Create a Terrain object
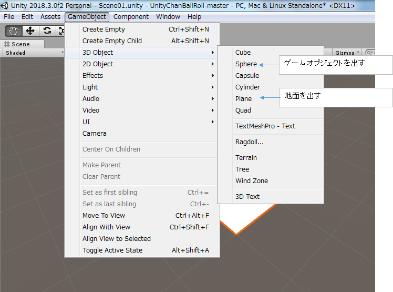 click(x=271, y=158)
